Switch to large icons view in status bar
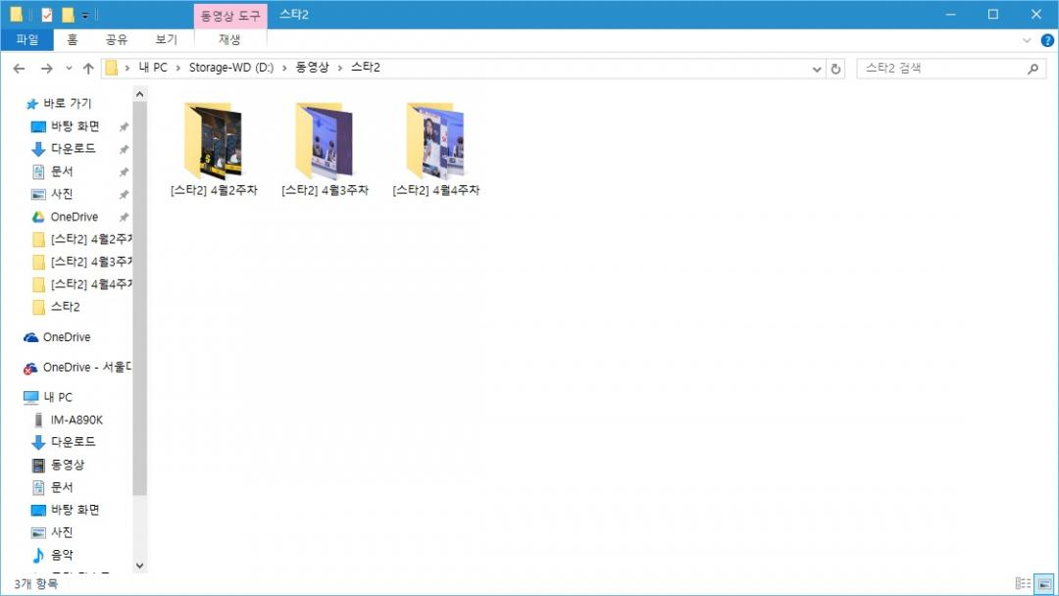This screenshot has width=1059, height=596. click(1043, 583)
